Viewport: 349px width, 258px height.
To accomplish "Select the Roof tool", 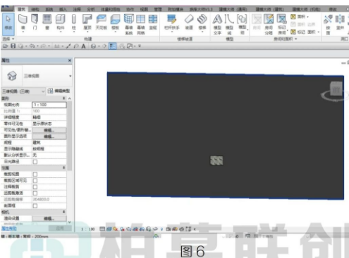I will (87, 22).
